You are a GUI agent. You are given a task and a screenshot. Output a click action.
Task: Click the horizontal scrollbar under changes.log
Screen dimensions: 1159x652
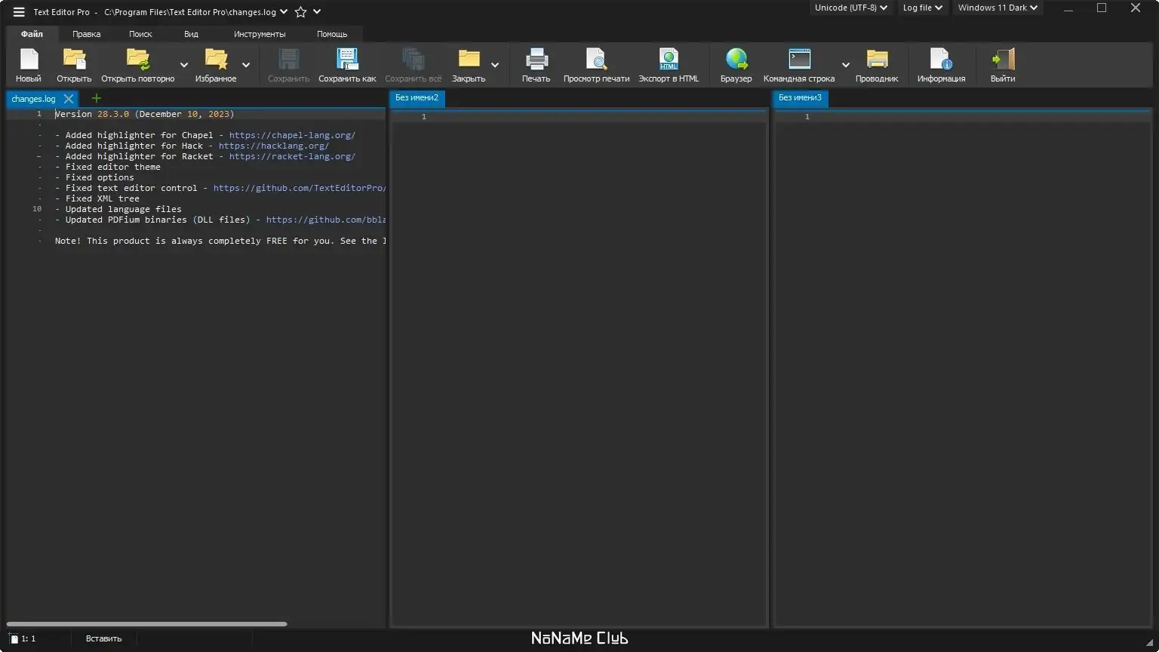click(x=146, y=624)
